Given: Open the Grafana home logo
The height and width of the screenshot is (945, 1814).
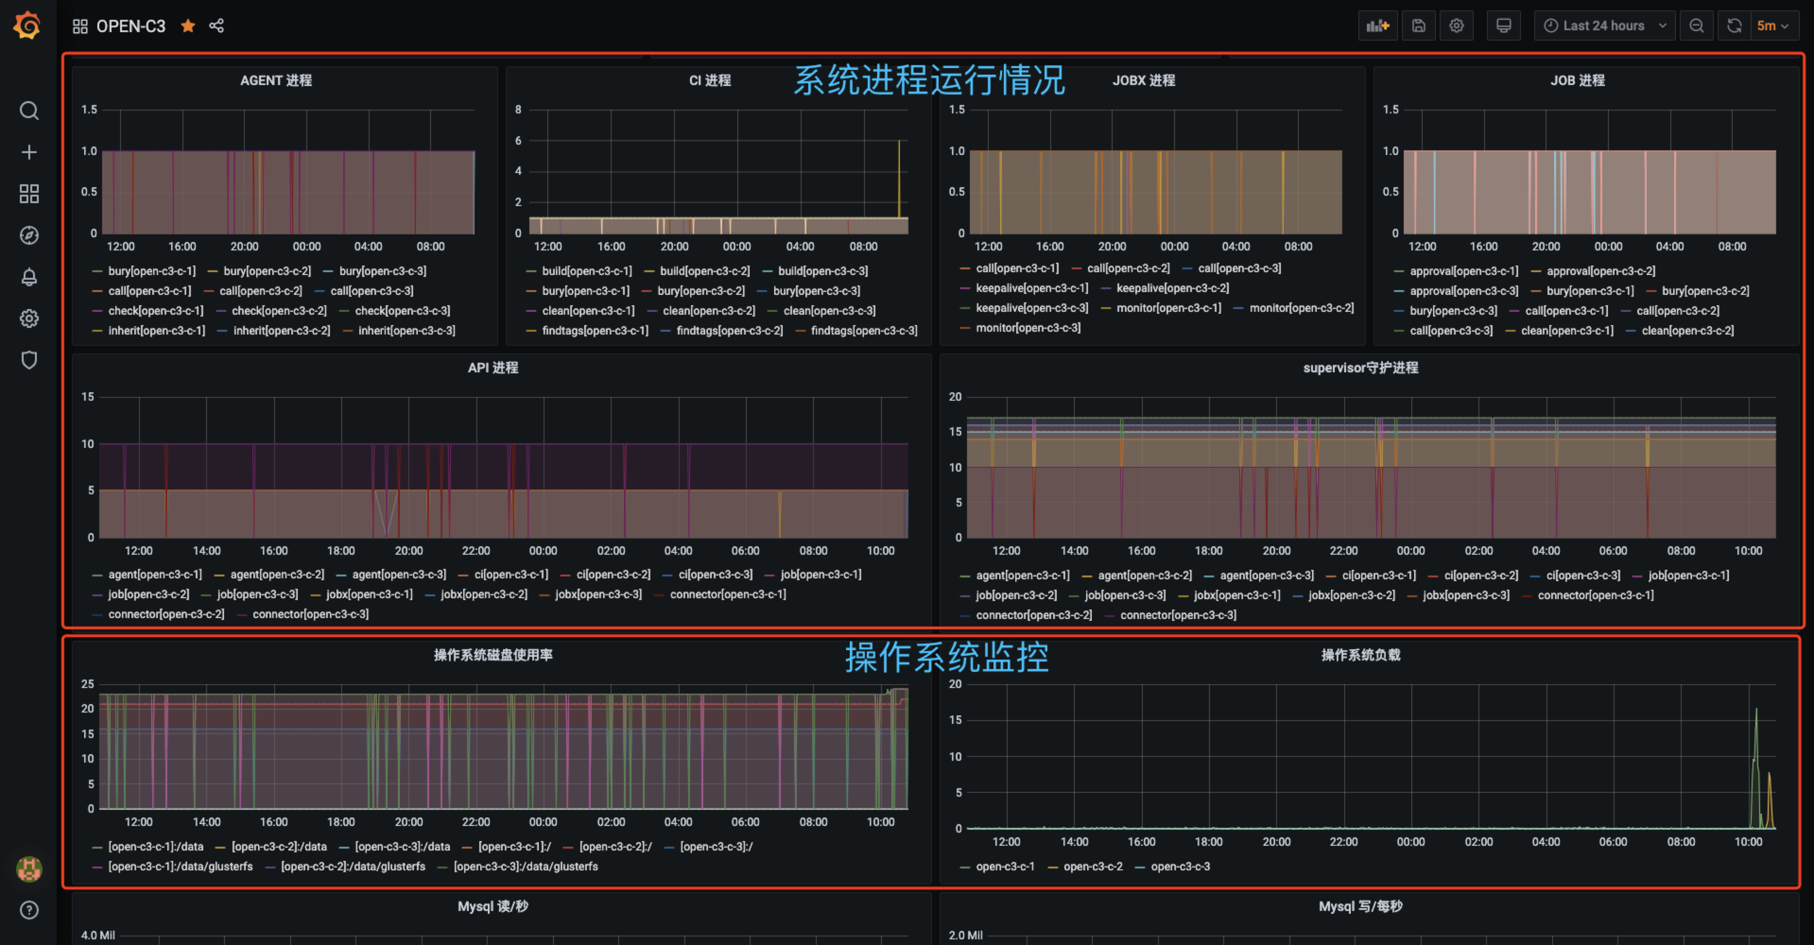Looking at the screenshot, I should point(28,26).
